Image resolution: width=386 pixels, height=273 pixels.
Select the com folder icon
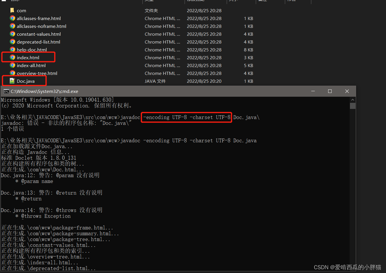pos(12,10)
